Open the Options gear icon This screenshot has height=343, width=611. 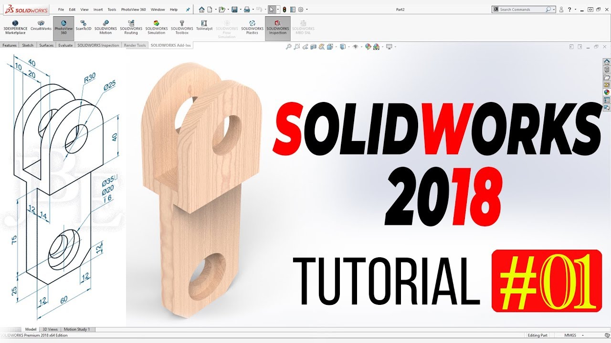pos(301,10)
